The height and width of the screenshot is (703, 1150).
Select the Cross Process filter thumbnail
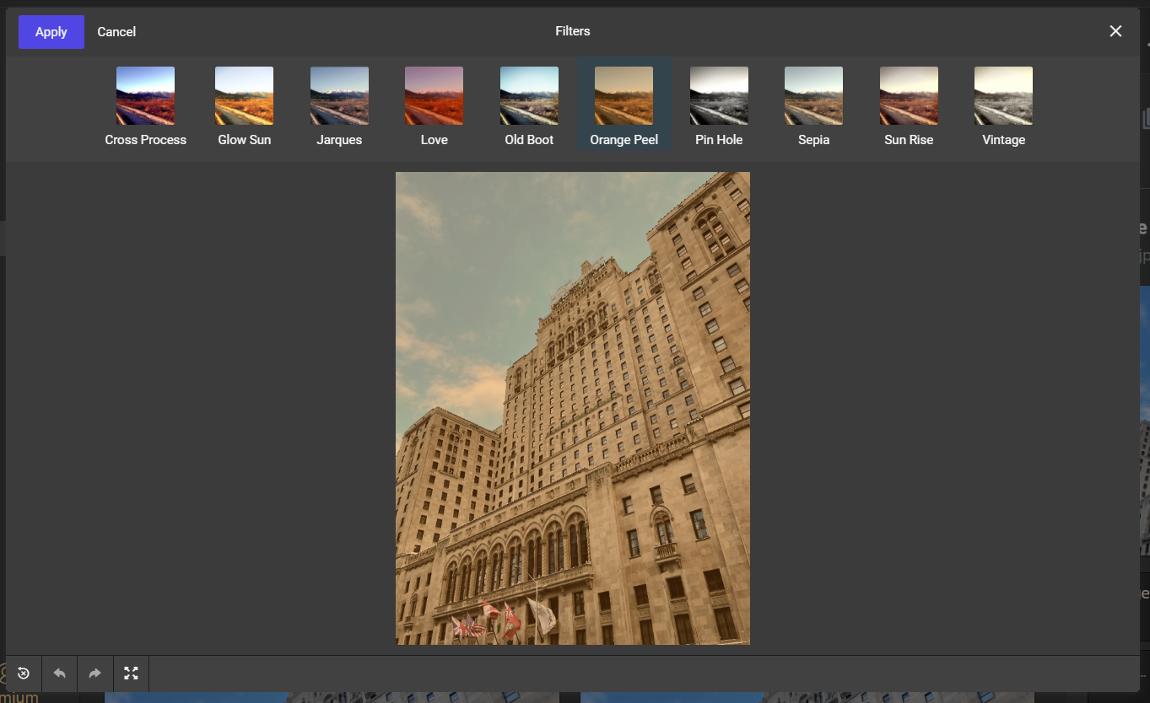click(145, 96)
